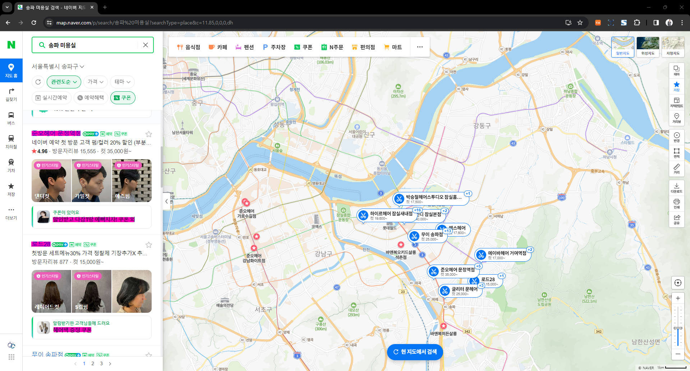Bookmark this page with the address bar star

[580, 23]
